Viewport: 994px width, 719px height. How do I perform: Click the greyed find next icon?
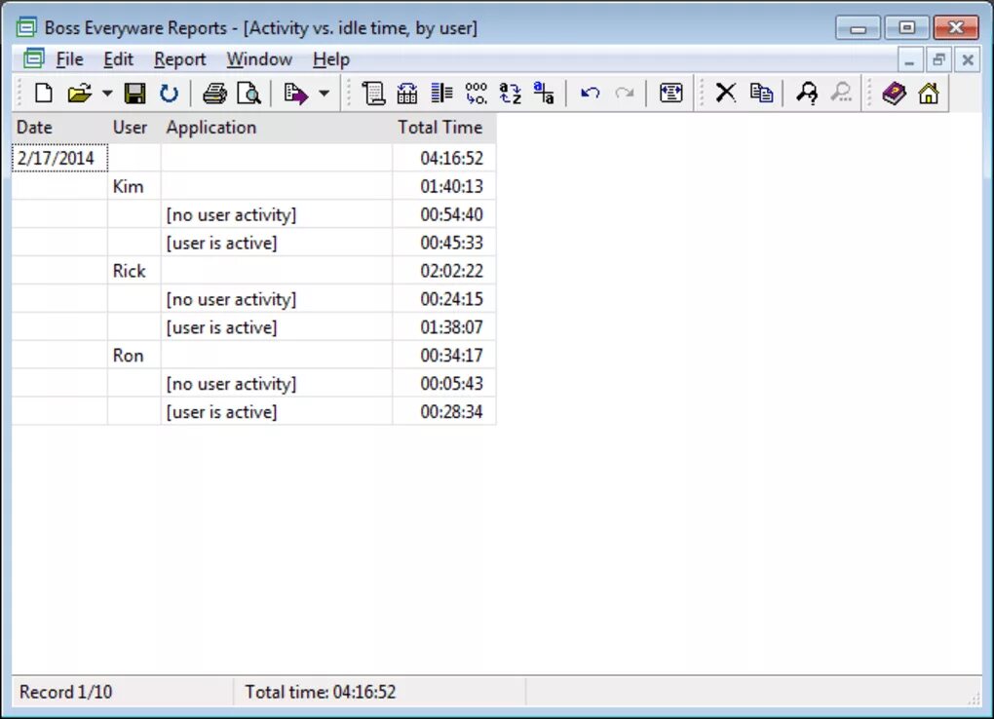tap(841, 94)
